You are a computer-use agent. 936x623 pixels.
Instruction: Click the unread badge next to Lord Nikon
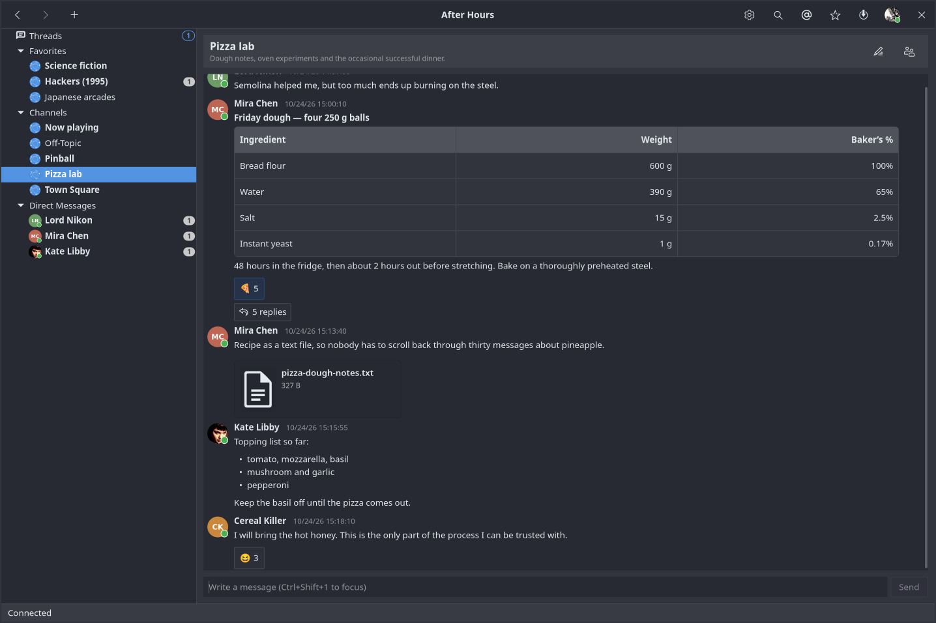189,220
